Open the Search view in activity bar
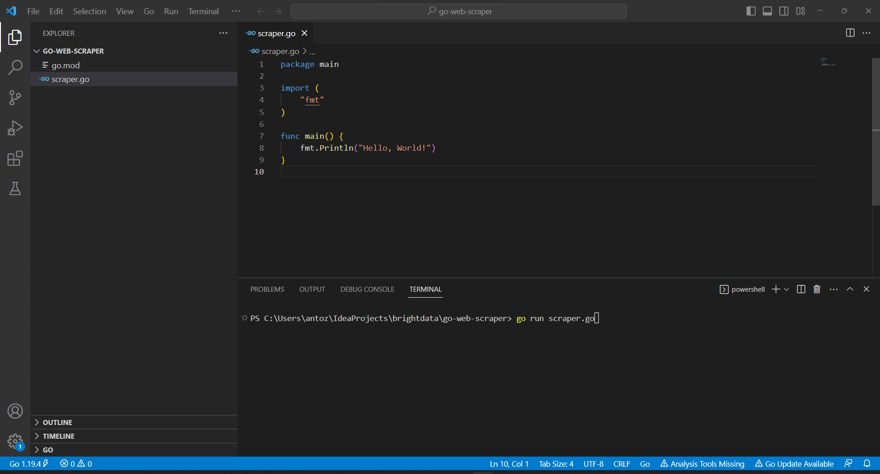The height and width of the screenshot is (474, 880). 15,67
